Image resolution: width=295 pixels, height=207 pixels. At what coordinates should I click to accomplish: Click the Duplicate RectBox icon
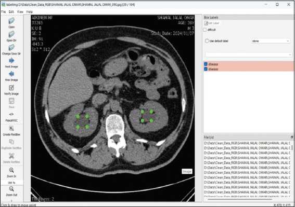11,142
